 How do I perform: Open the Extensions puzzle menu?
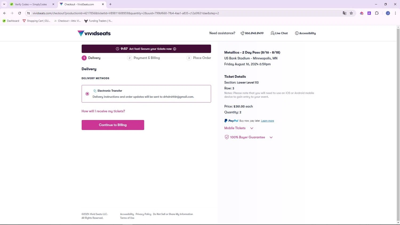(377, 13)
